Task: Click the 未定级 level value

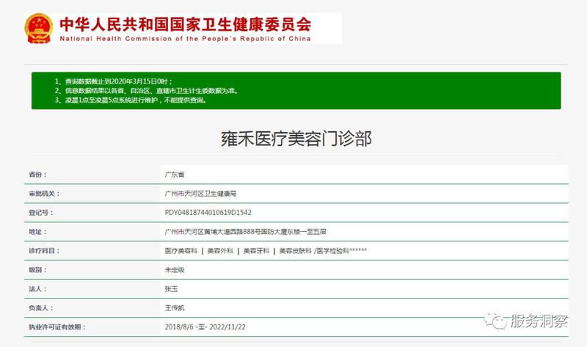Action: 175,270
